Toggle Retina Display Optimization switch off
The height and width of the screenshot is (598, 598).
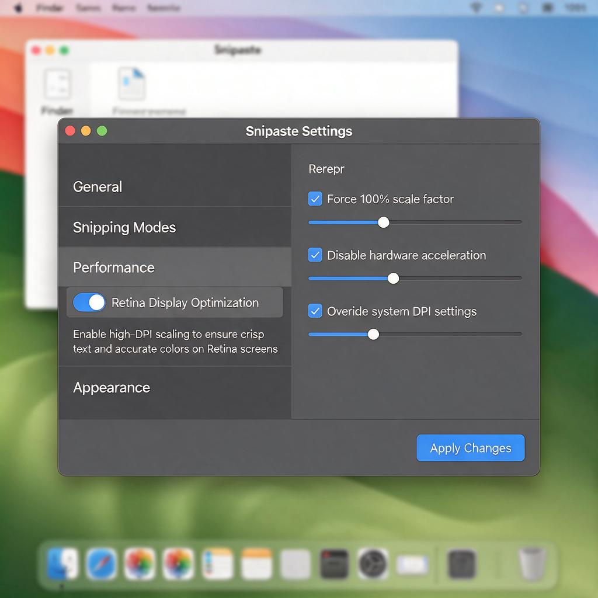[89, 303]
